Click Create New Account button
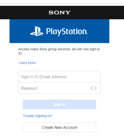This screenshot has width=124, height=139. point(59,127)
